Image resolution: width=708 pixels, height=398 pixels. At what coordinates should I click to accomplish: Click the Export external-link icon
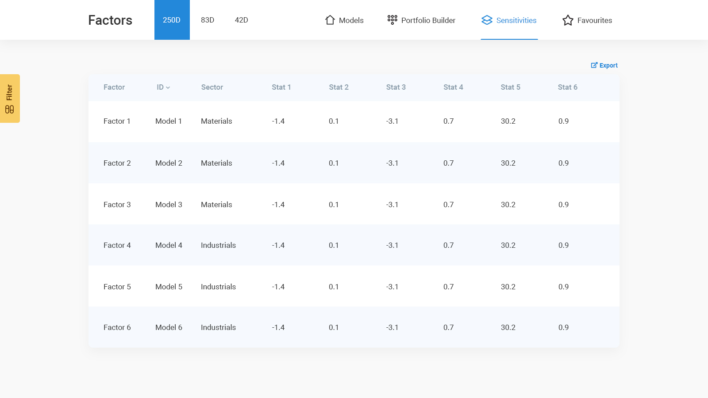594,65
